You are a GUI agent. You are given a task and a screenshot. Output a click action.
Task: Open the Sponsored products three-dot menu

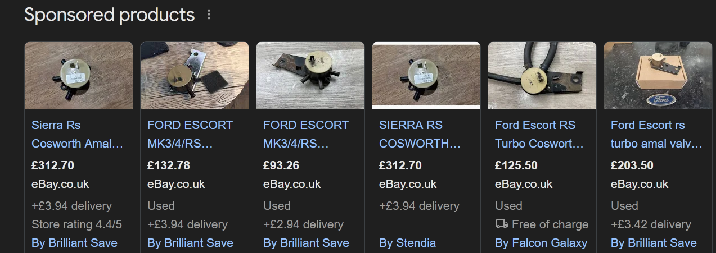[x=209, y=15]
